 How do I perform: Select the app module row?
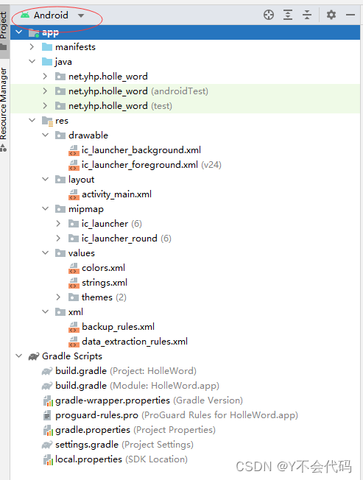185,32
